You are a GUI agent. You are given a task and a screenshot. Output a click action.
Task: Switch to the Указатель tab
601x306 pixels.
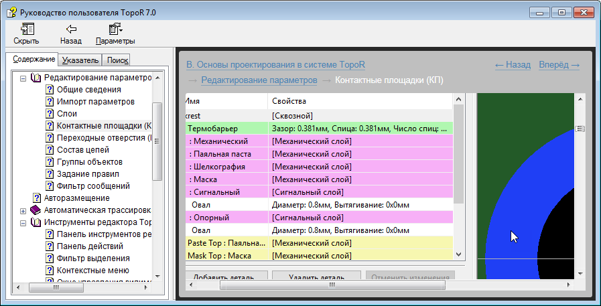click(x=80, y=60)
